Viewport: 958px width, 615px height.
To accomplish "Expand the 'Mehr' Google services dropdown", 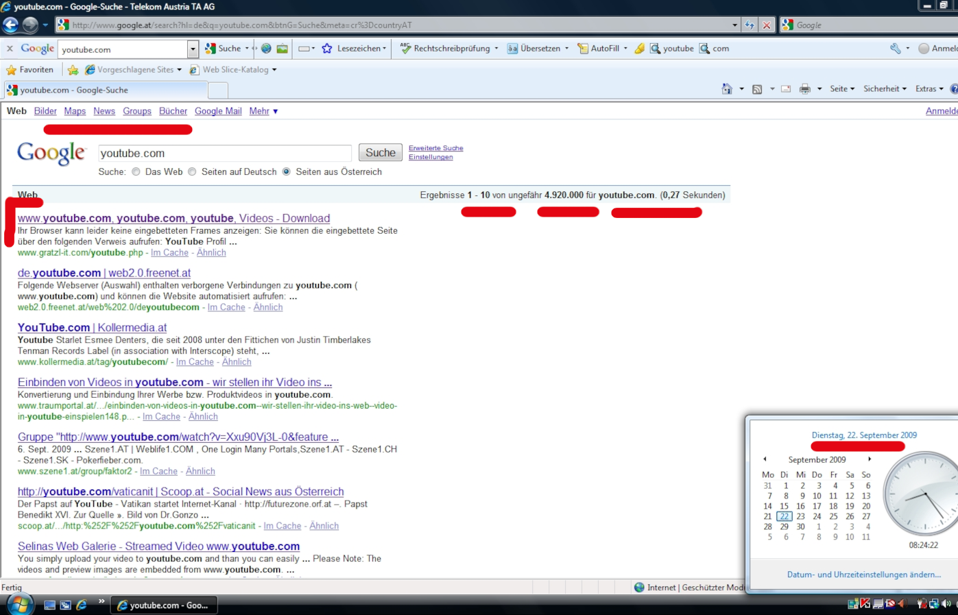I will pos(263,111).
